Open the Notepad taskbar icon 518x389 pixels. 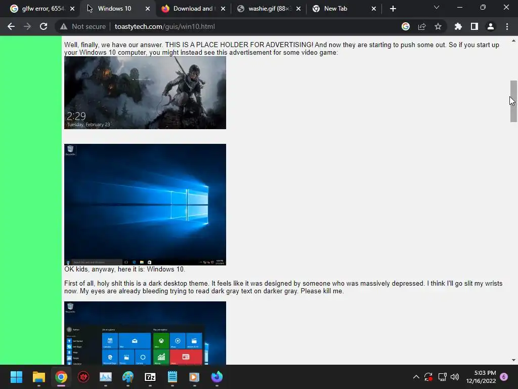[x=172, y=377]
